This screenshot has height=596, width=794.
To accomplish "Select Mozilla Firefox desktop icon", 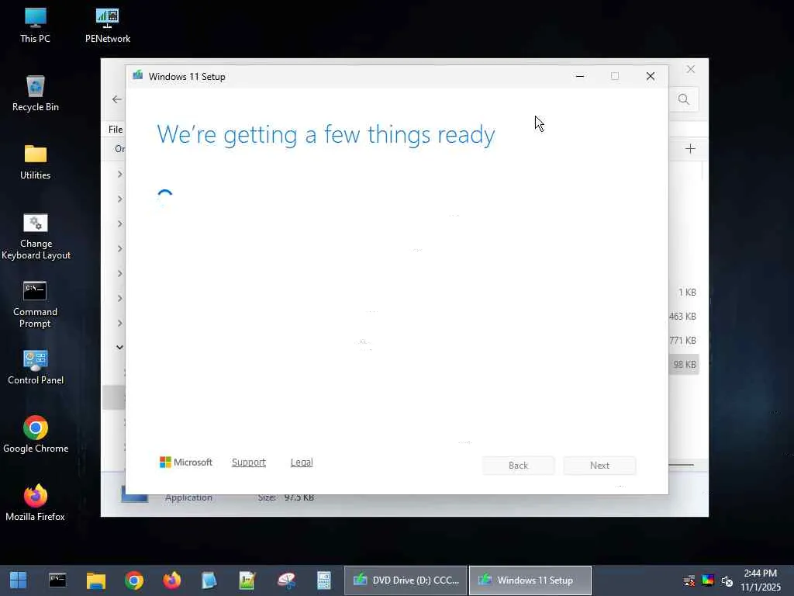I will coord(36,503).
